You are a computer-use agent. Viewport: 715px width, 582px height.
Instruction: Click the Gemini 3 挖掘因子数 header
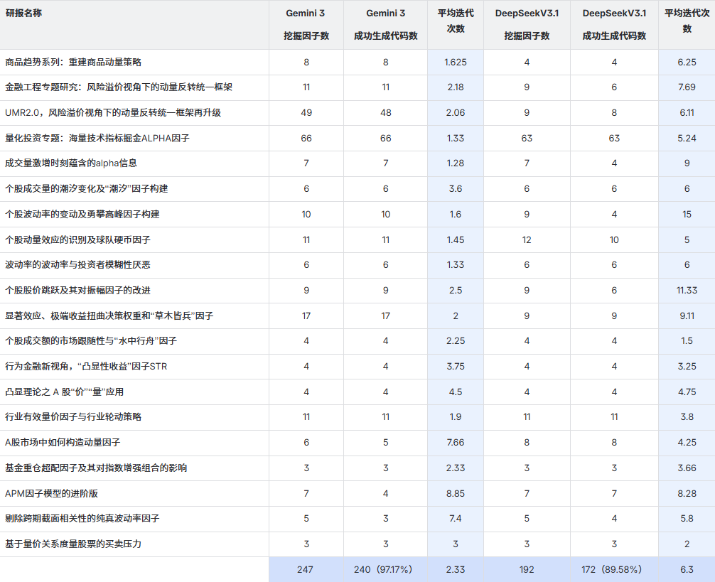pos(306,25)
